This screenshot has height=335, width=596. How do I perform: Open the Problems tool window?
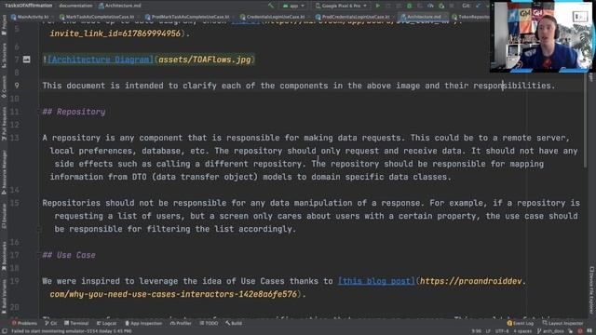pyautogui.click(x=24, y=323)
